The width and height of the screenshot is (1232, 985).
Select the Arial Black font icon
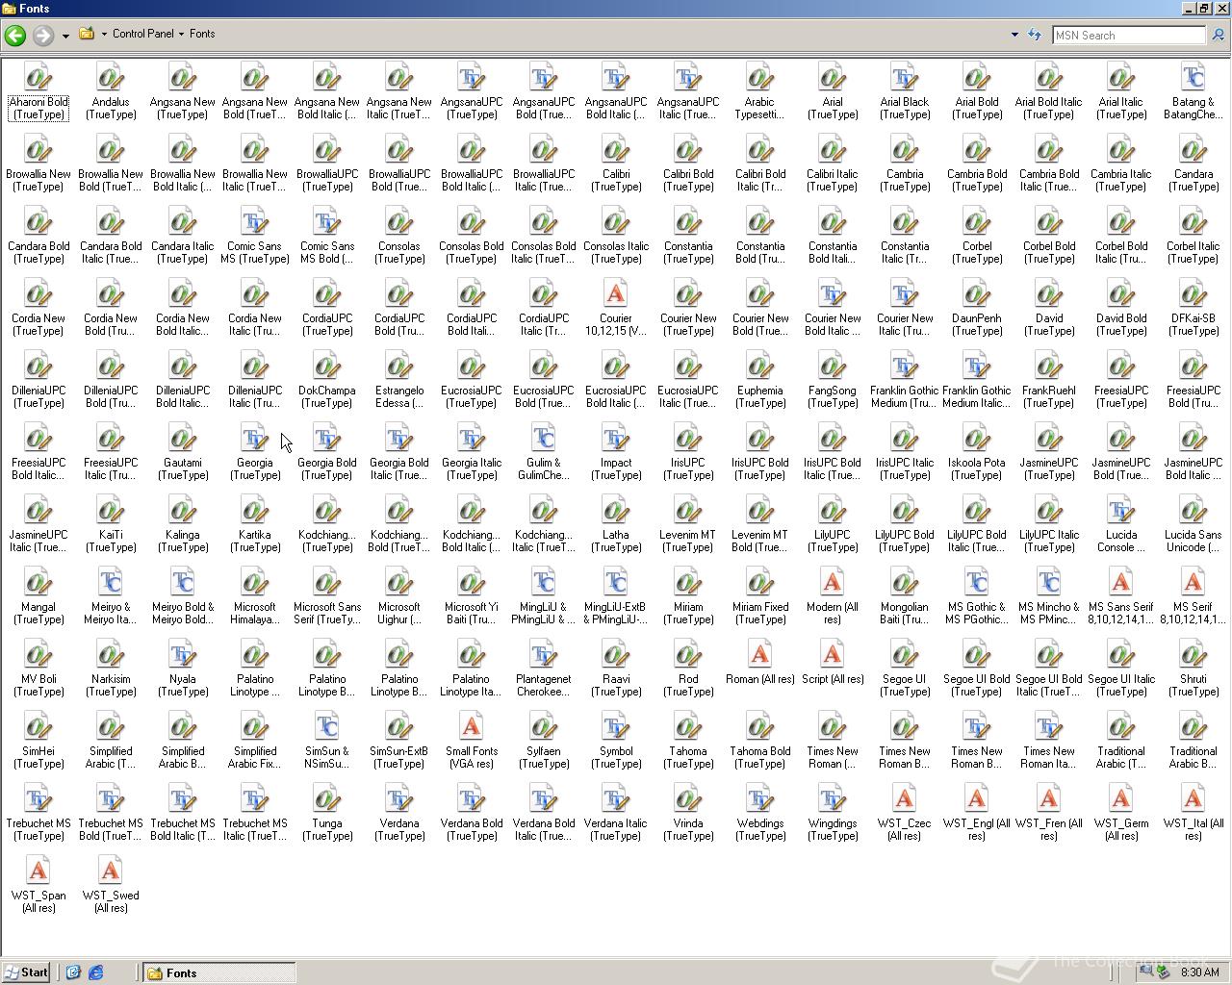905,77
